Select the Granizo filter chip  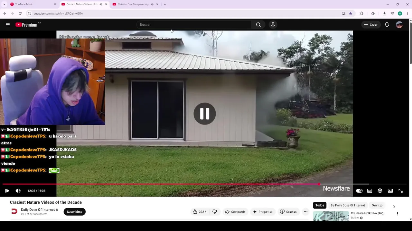[377, 205]
